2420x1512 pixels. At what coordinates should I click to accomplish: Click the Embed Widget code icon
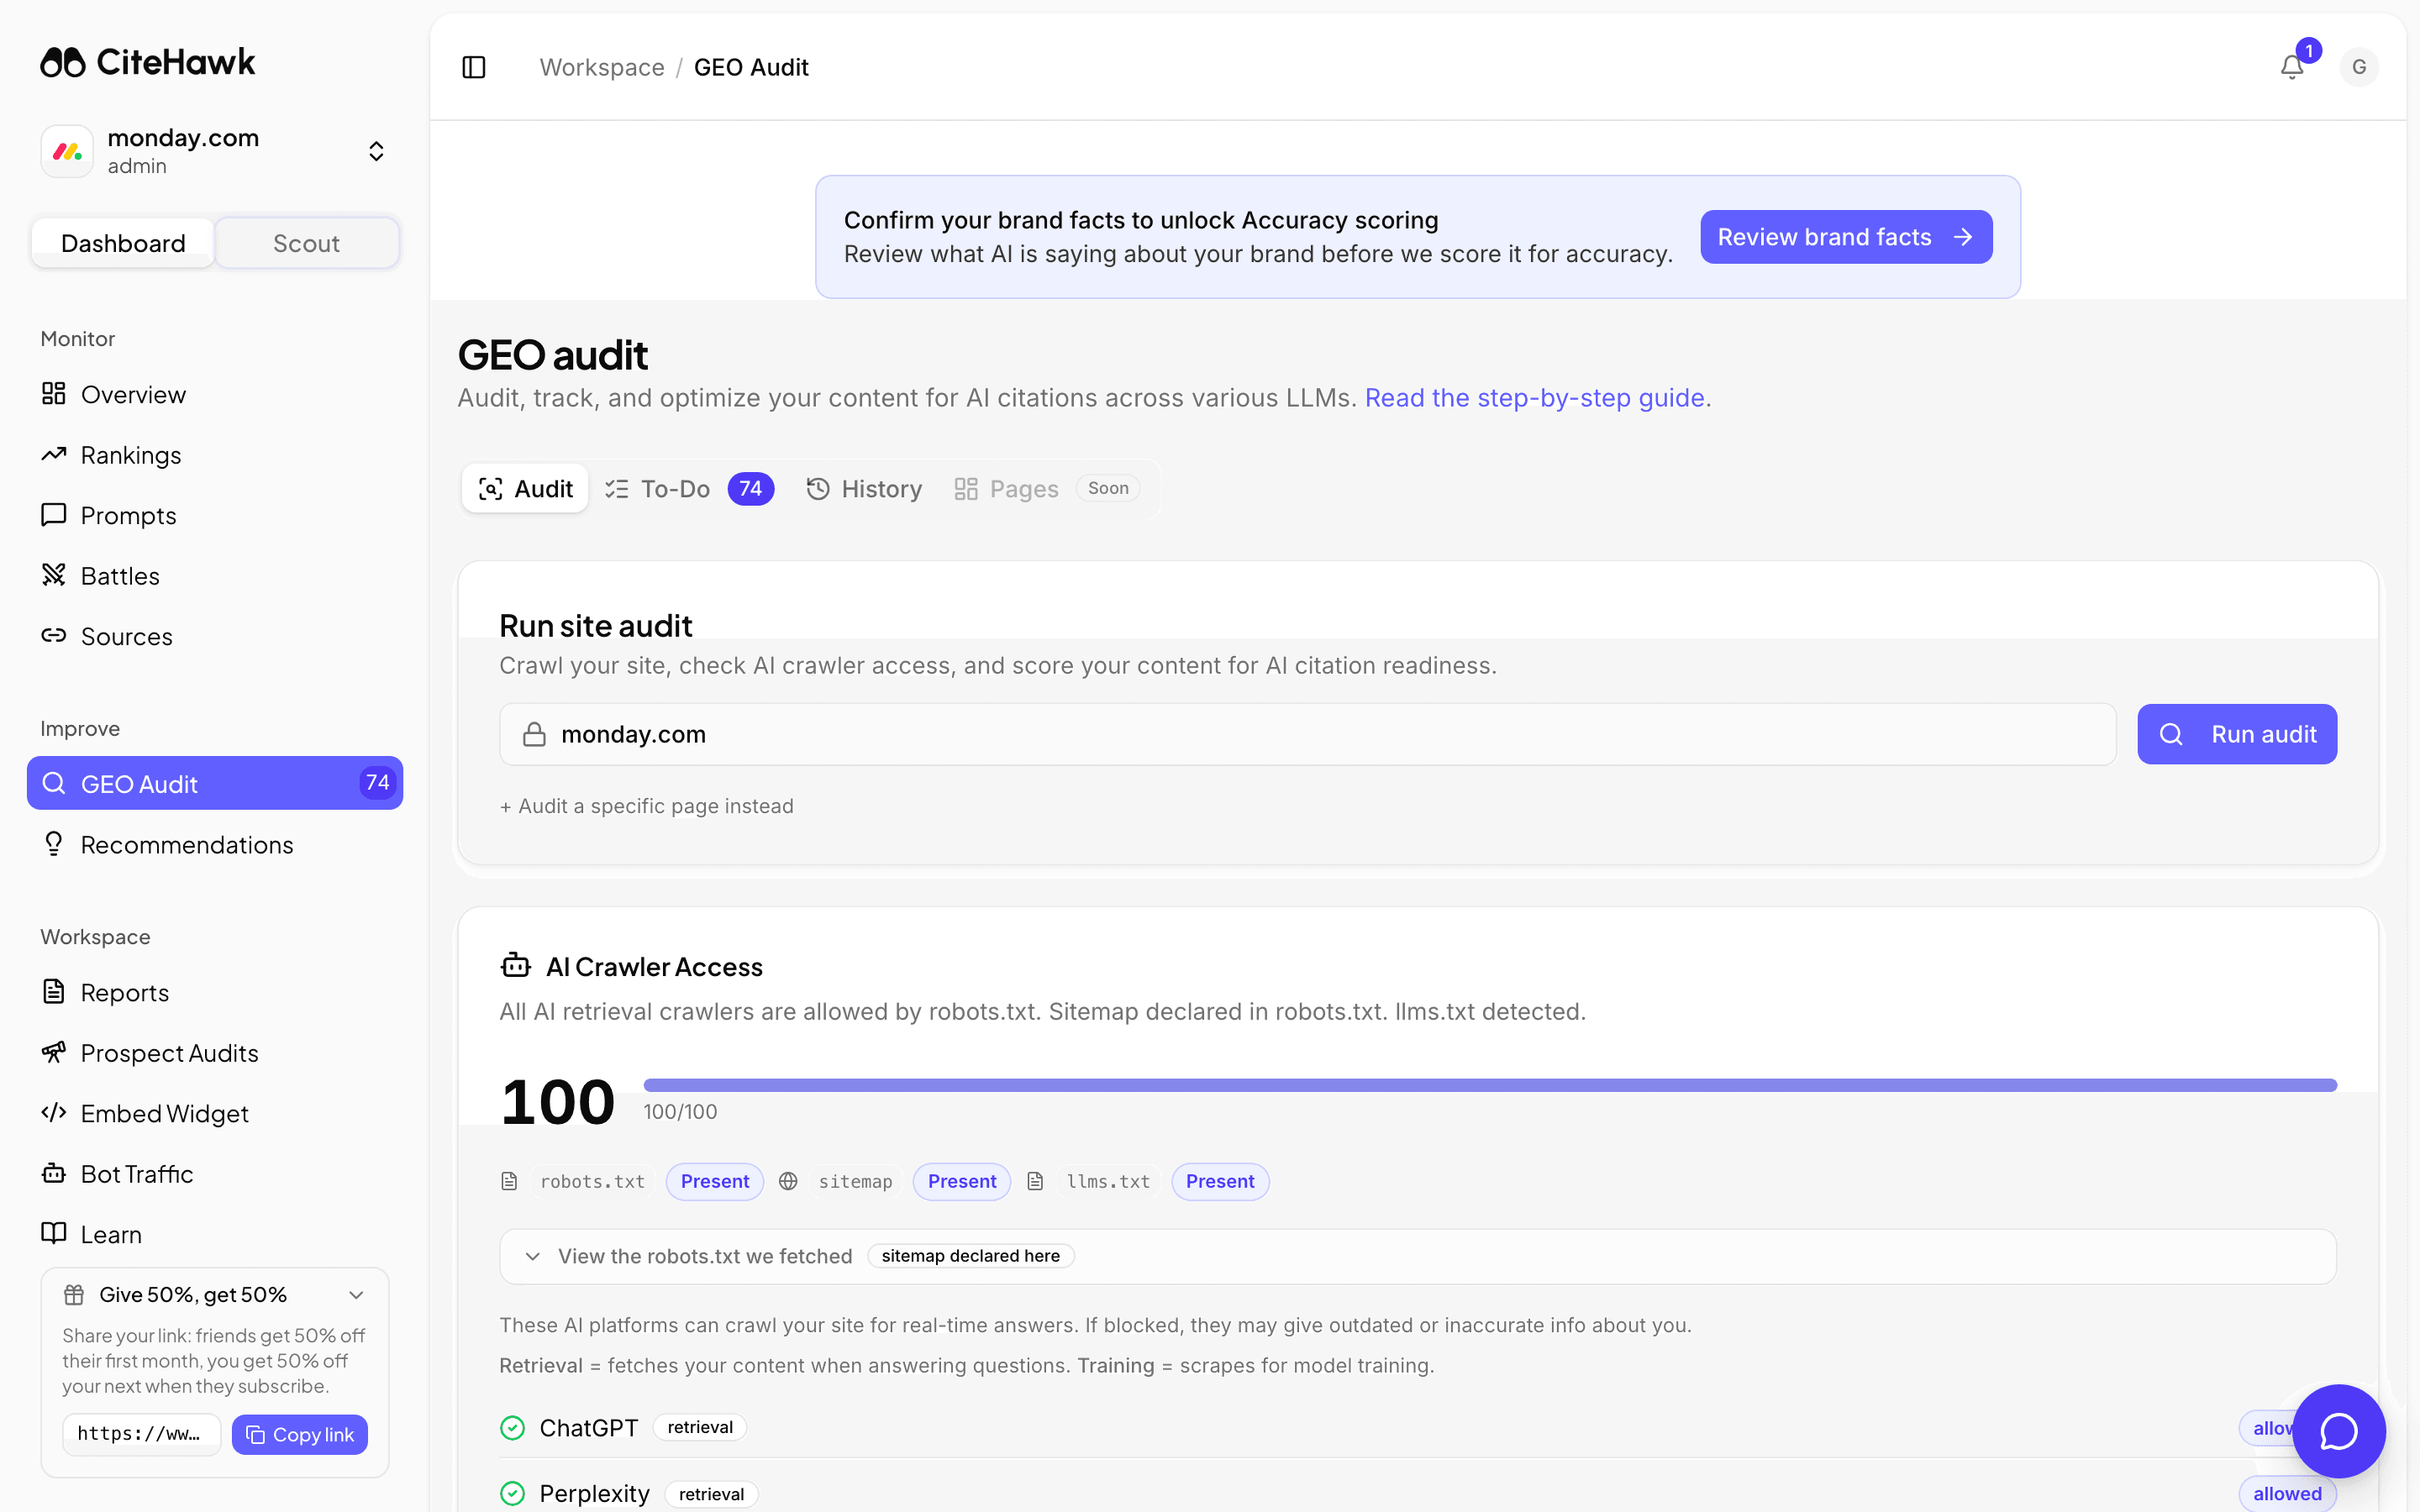(x=54, y=1112)
